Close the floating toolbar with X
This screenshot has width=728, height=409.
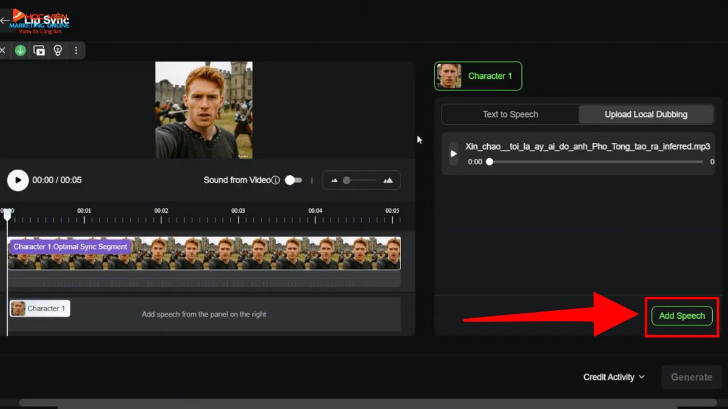click(x=2, y=50)
